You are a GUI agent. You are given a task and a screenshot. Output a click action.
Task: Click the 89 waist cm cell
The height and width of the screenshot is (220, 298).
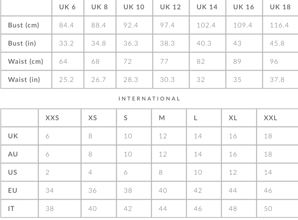pyautogui.click(x=237, y=61)
